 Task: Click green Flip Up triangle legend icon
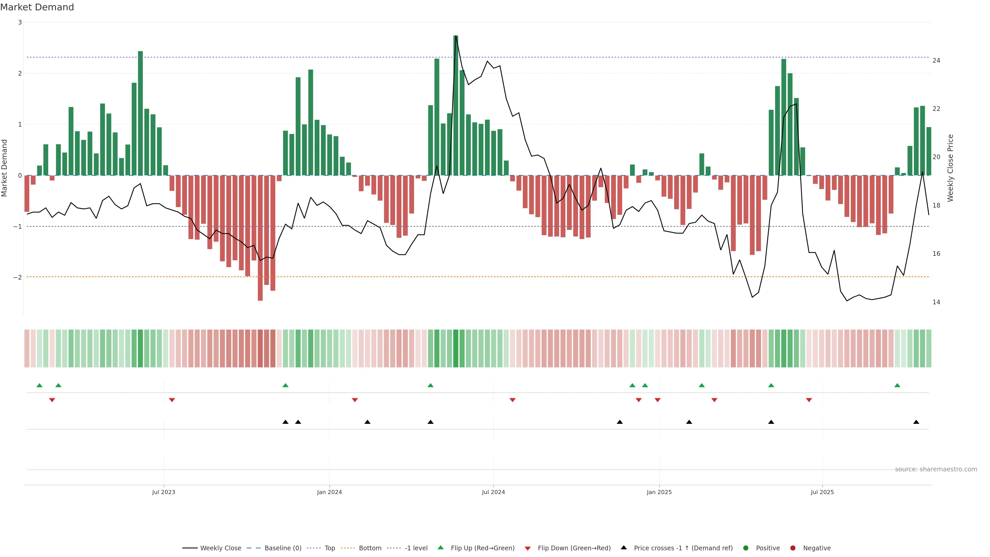point(441,548)
